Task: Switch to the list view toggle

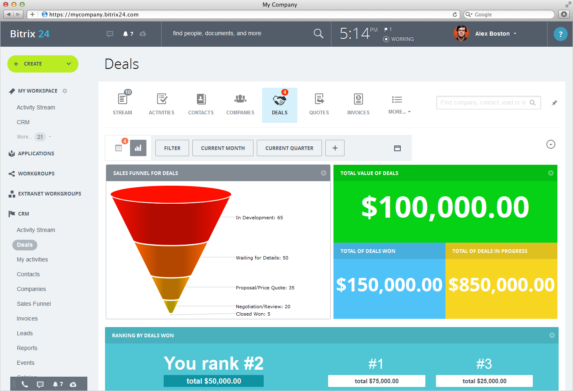Action: [x=119, y=148]
